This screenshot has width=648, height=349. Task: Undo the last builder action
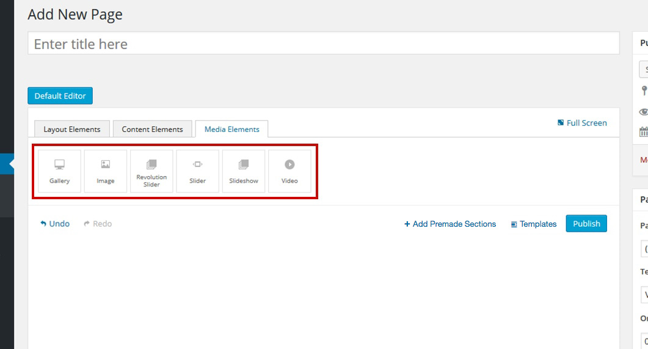tap(55, 224)
